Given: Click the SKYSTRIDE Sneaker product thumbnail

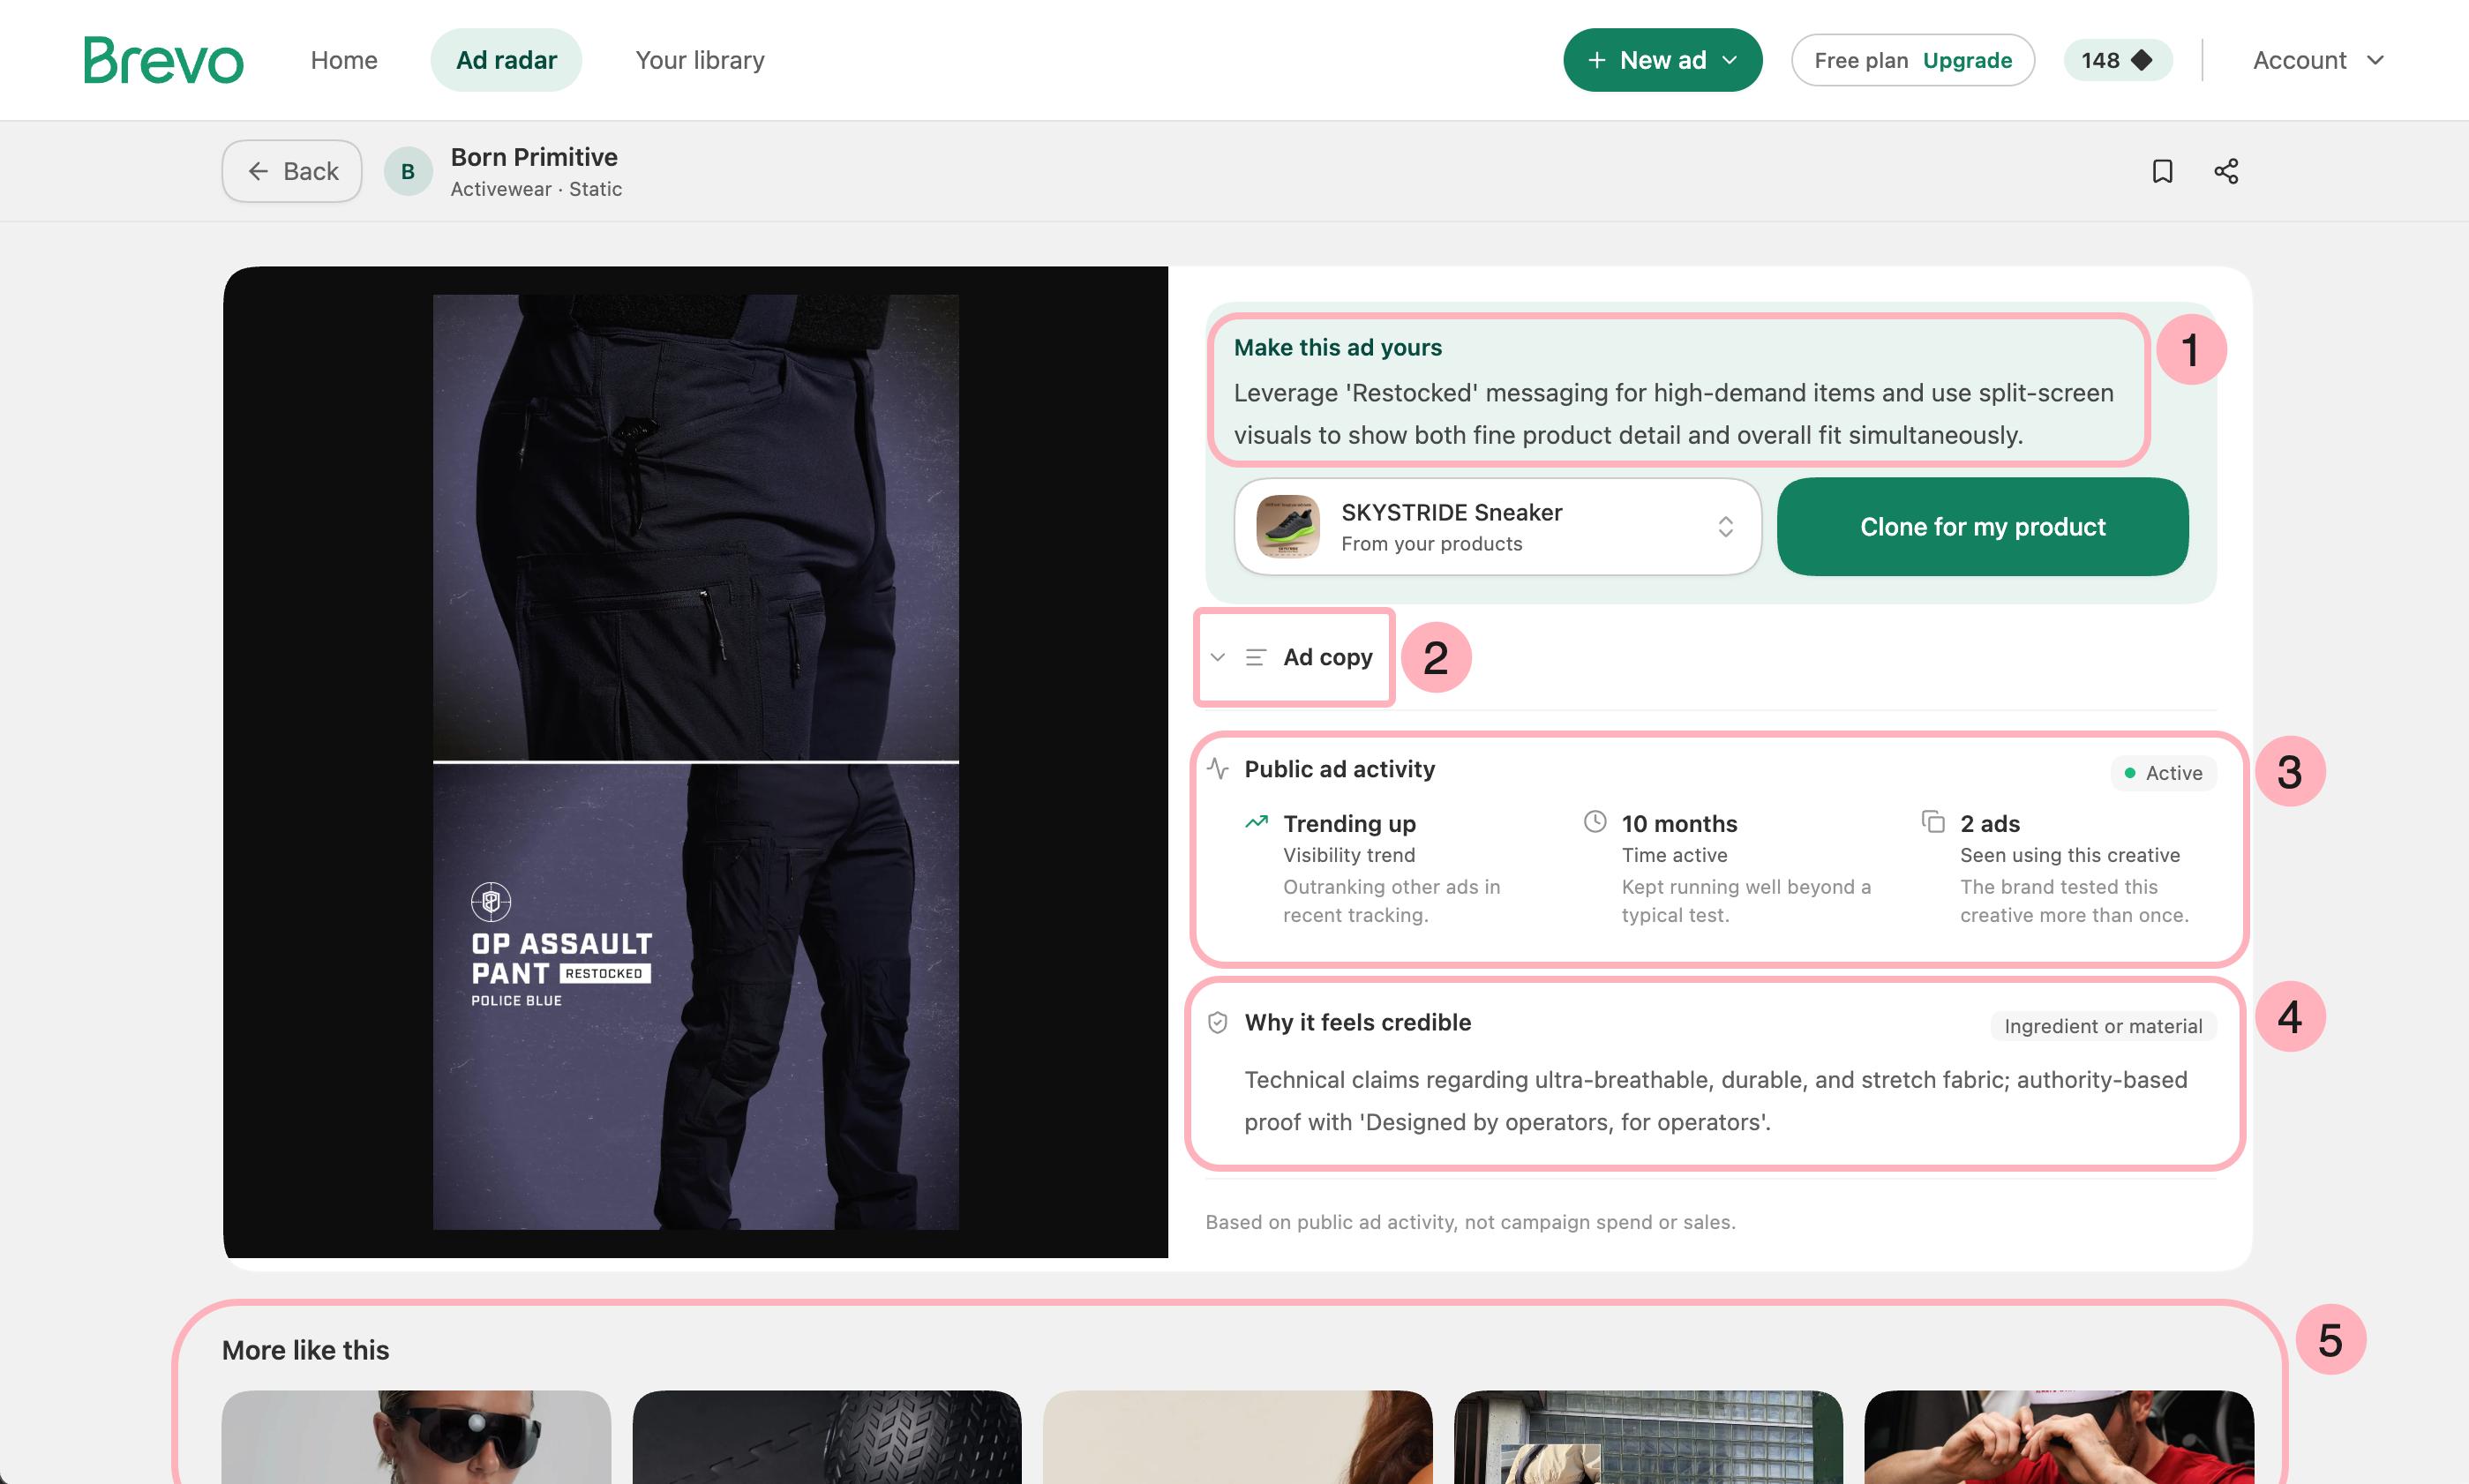Looking at the screenshot, I should (1287, 526).
